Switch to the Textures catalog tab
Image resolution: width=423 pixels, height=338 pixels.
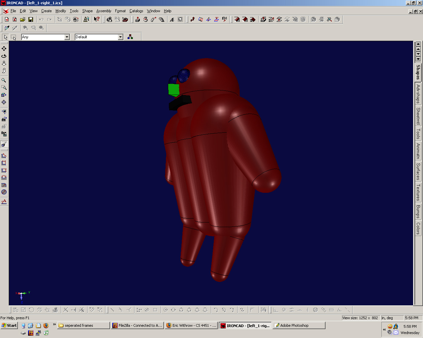(418, 193)
